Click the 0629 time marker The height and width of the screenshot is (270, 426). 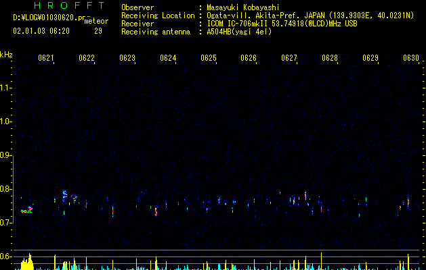(370, 58)
